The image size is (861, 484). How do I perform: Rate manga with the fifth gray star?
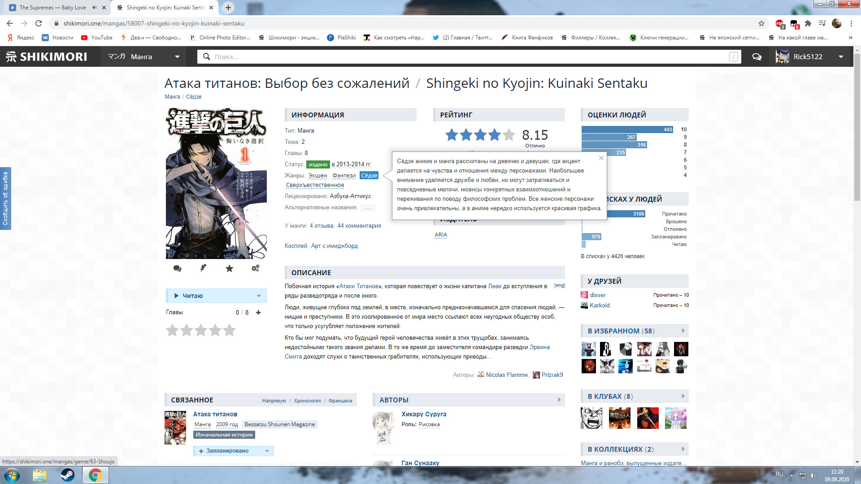pyautogui.click(x=230, y=331)
